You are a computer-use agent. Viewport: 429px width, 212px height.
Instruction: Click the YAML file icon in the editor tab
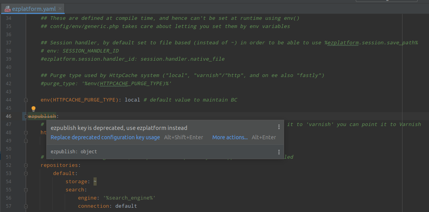6,9
